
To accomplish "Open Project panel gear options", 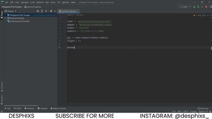I will point(51,11).
